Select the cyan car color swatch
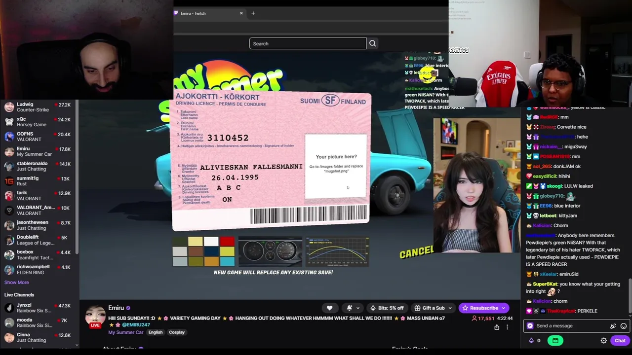 [227, 261]
